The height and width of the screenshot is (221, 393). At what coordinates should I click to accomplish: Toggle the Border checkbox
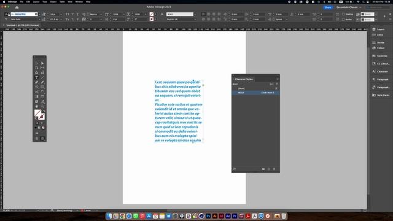click(x=344, y=19)
